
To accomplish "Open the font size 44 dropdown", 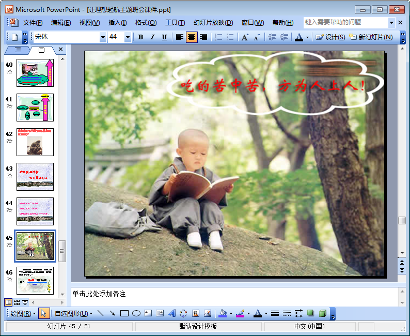I will pyautogui.click(x=128, y=37).
